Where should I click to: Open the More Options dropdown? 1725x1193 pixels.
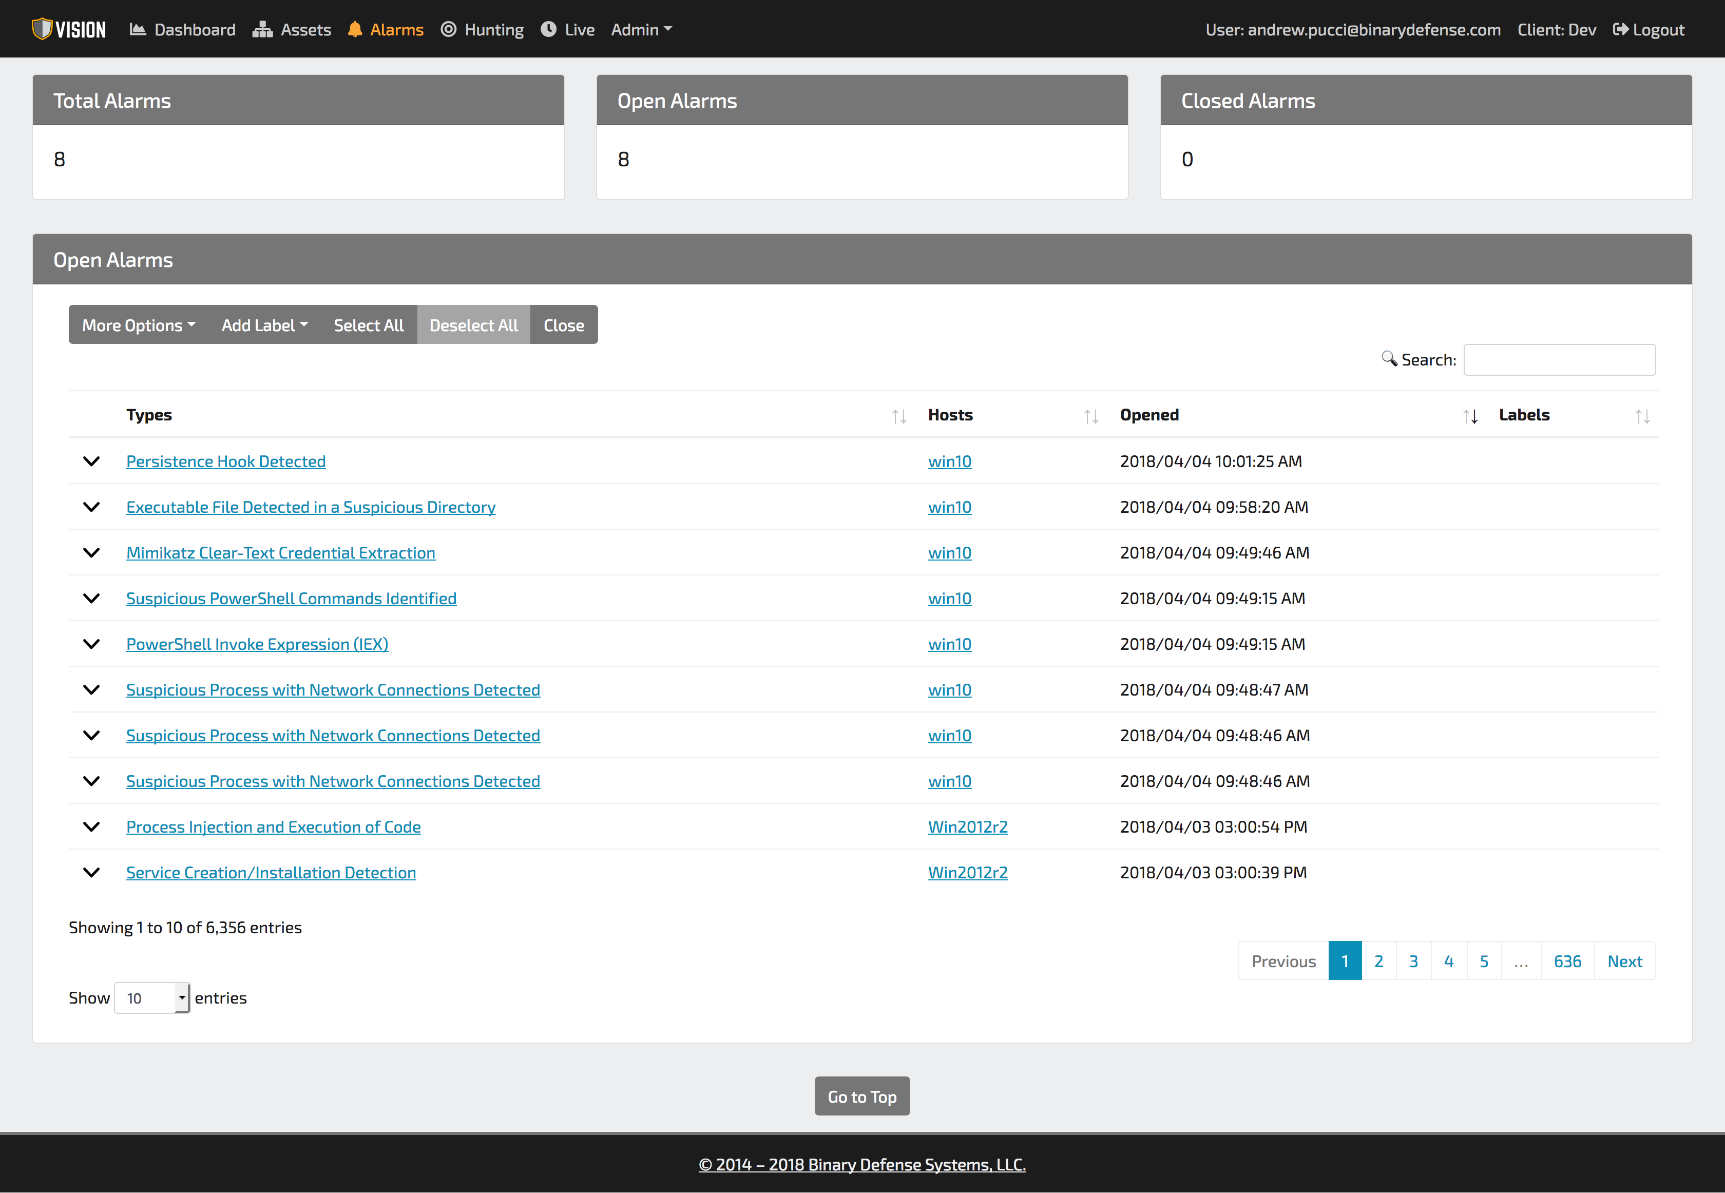click(x=138, y=325)
